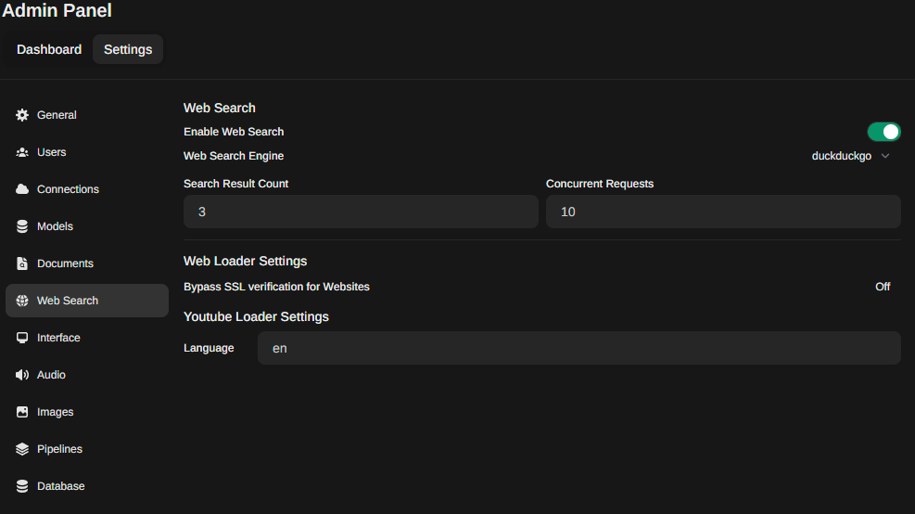Open the Database settings icon

22,486
